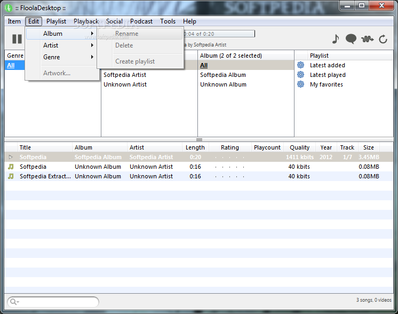
Task: Pause playback with the pause button
Action: (17, 39)
